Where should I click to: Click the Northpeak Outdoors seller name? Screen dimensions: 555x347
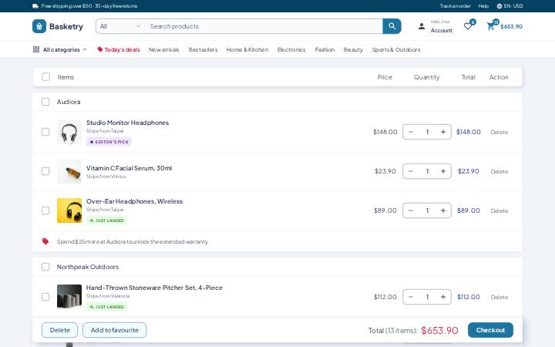tap(88, 267)
